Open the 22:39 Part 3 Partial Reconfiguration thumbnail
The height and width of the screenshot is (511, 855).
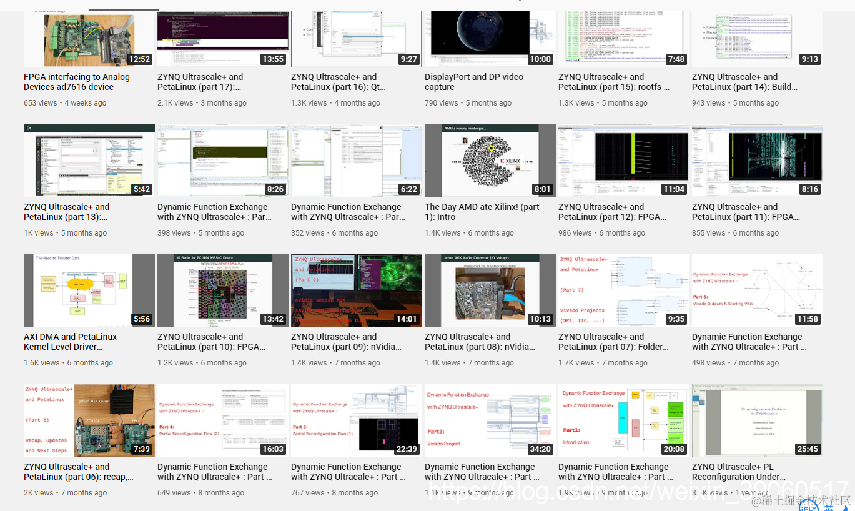357,420
